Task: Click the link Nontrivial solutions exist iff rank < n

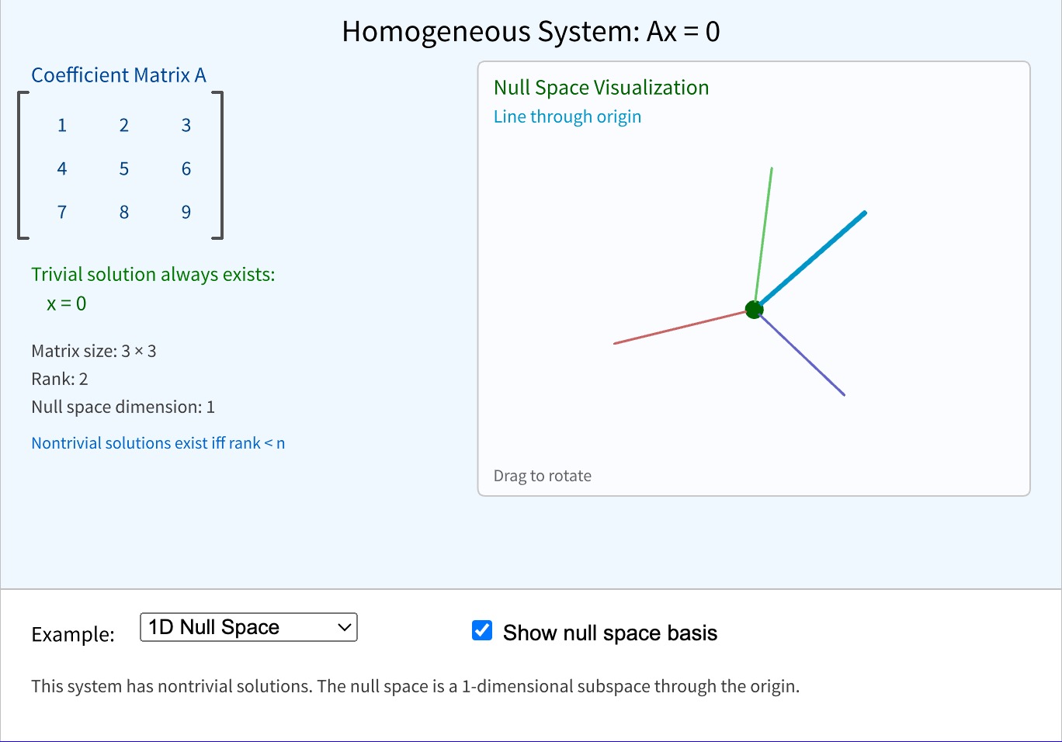Action: click(x=158, y=442)
